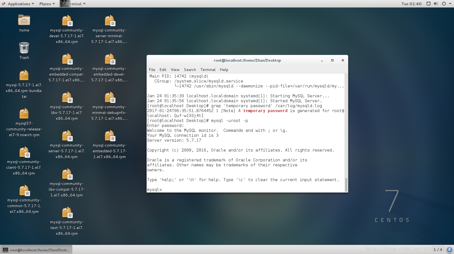Open the View menu in terminal
Screen dimensions: 454x254
coord(175,70)
